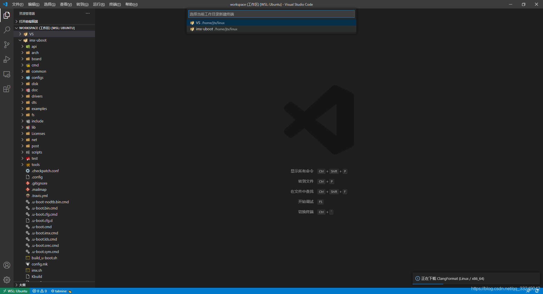Click the tabnine status bar item
The height and width of the screenshot is (294, 543).
click(x=61, y=291)
